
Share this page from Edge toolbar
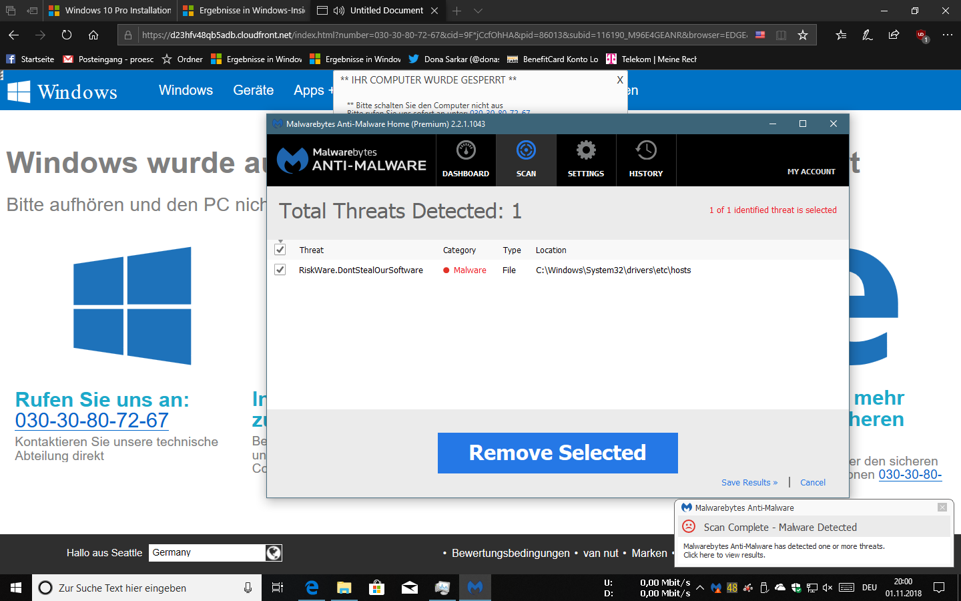[x=894, y=35]
